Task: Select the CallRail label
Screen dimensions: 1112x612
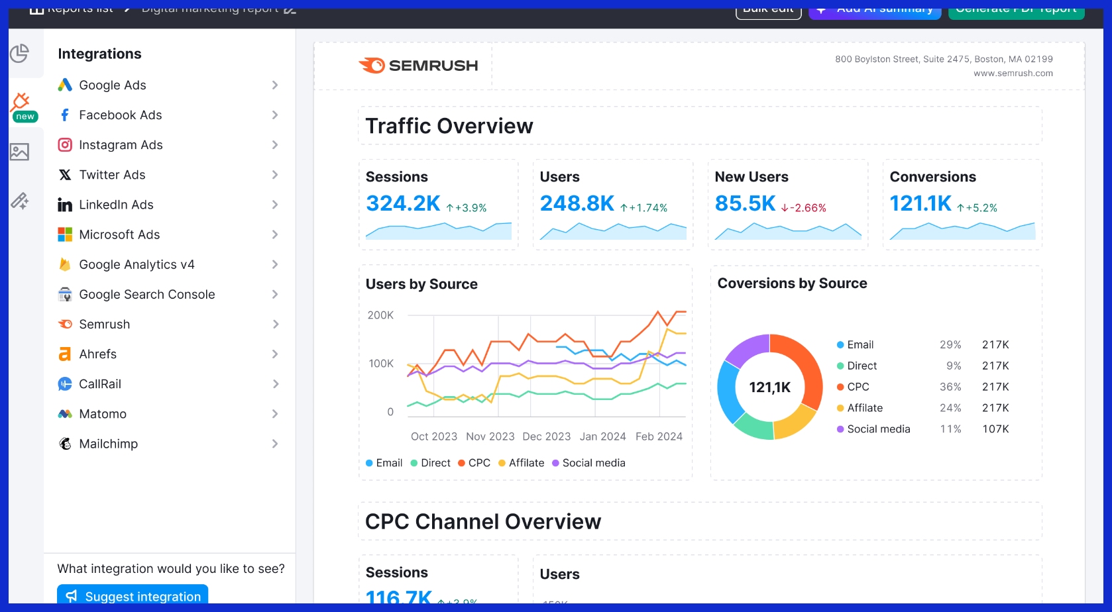Action: (100, 384)
